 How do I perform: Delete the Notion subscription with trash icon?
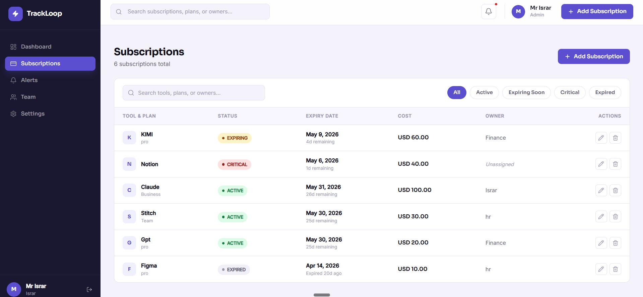coord(615,164)
